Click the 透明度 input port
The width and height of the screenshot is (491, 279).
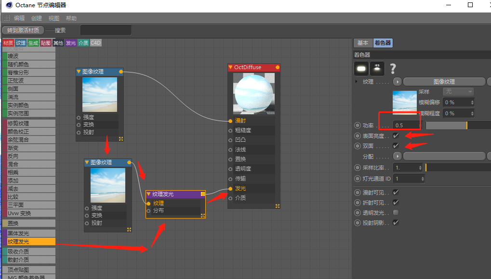[x=230, y=169]
